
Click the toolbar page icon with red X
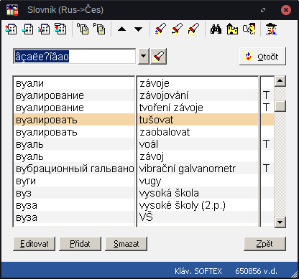coord(44,29)
